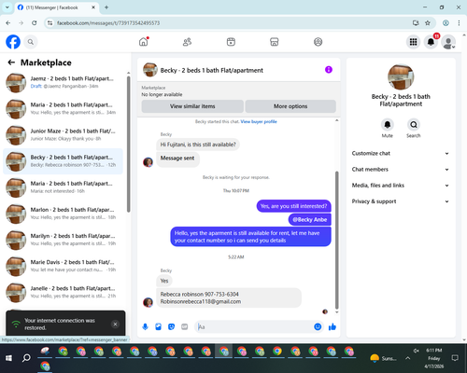Click the conversation list scrollbar

coord(128,145)
